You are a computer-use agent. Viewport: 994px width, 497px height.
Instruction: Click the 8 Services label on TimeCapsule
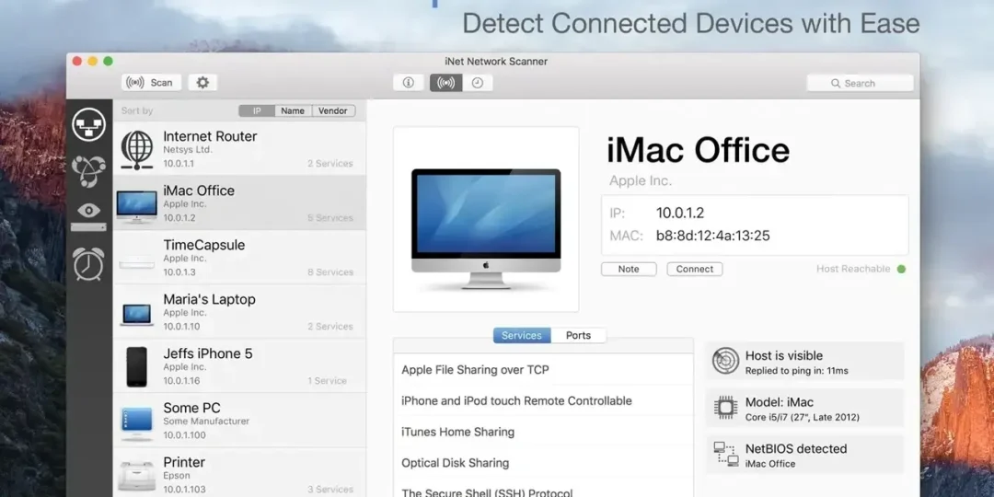click(x=330, y=272)
